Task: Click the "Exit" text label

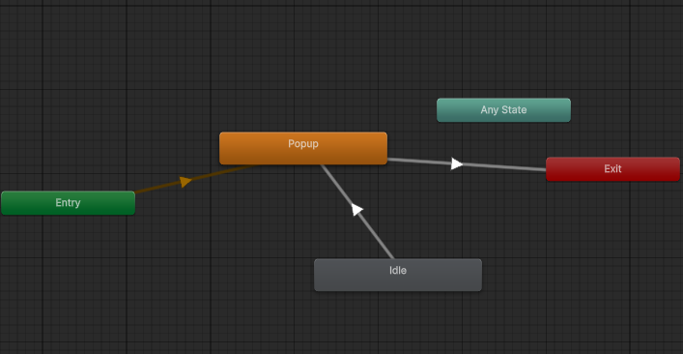Action: click(612, 168)
